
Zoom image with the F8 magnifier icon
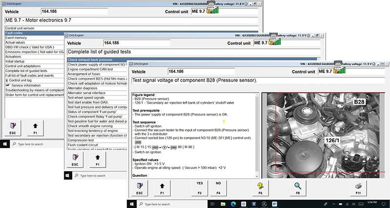(298, 188)
